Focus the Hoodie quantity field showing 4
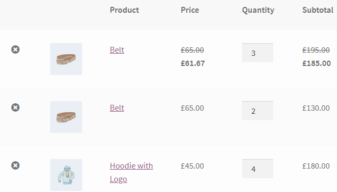 pos(258,169)
